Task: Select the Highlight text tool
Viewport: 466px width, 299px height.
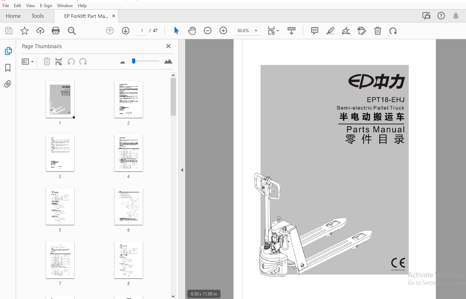Action: coord(330,31)
